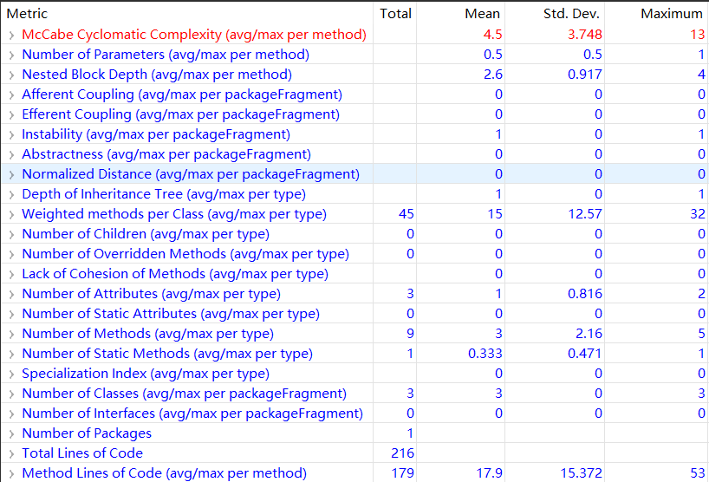709x482 pixels.
Task: Expand the McCabe Cyclomatic Complexity row
Action: click(x=11, y=35)
